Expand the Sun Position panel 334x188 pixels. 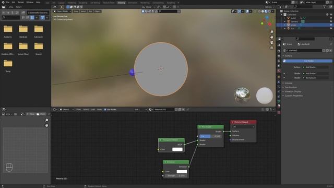(291, 87)
